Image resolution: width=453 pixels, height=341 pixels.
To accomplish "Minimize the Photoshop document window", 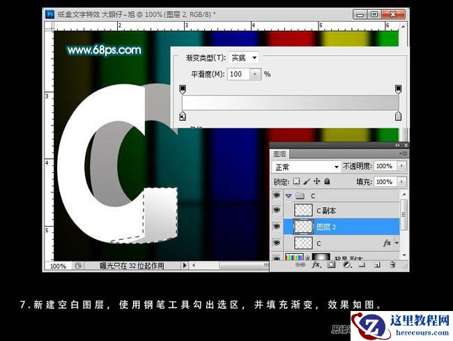I will click(360, 15).
